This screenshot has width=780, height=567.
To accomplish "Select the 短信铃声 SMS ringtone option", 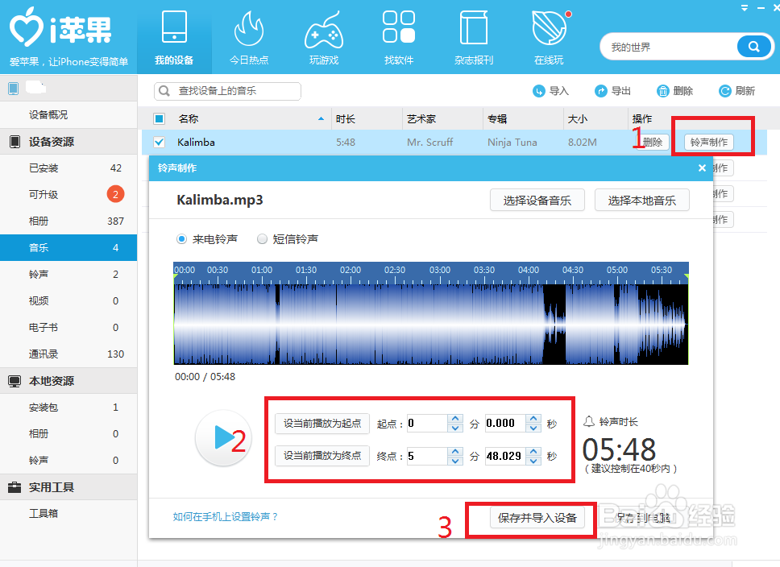I will point(263,238).
